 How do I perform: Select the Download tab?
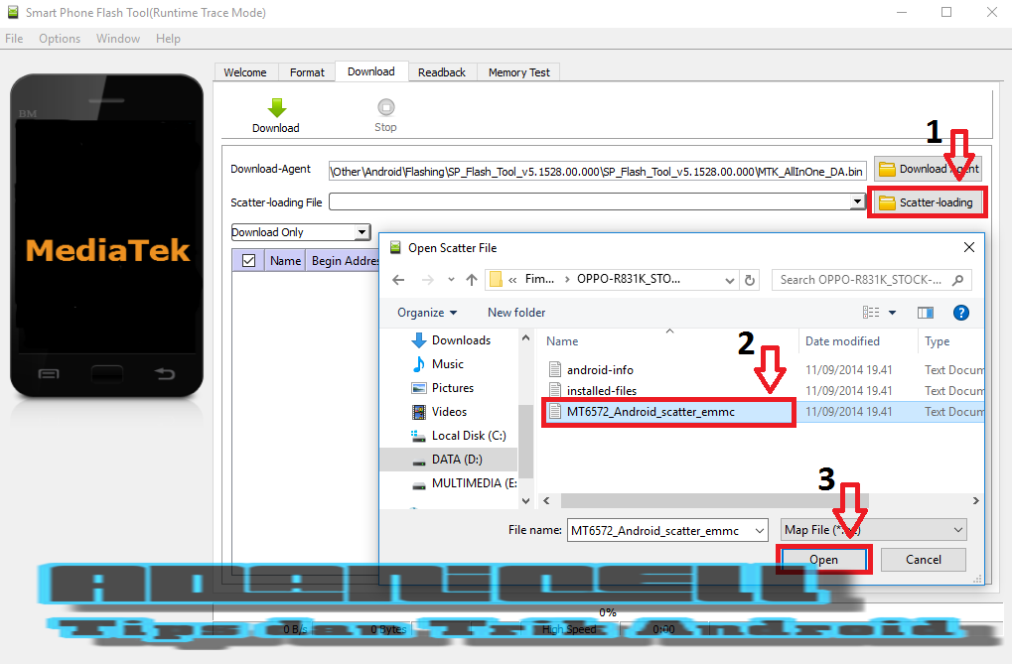[371, 71]
